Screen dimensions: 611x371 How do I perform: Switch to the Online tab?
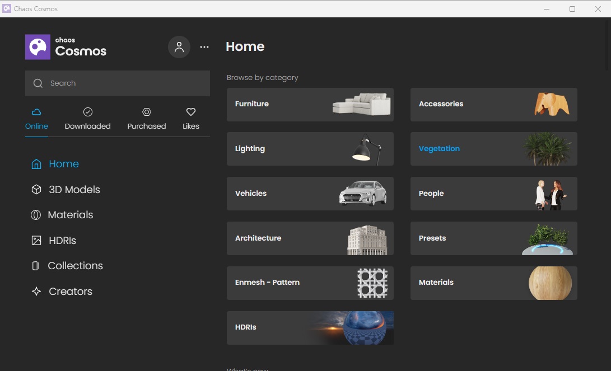click(36, 119)
